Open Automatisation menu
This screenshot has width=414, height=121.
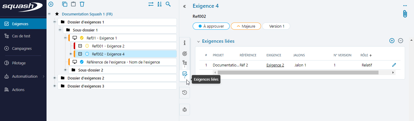(23, 76)
